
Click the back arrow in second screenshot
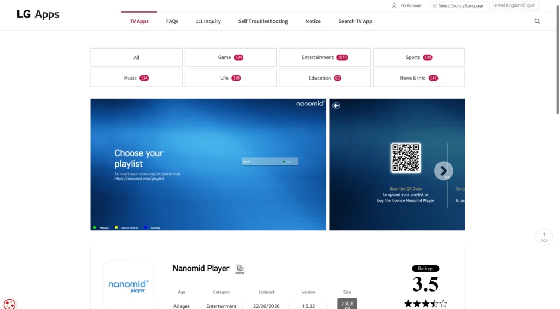coord(336,105)
